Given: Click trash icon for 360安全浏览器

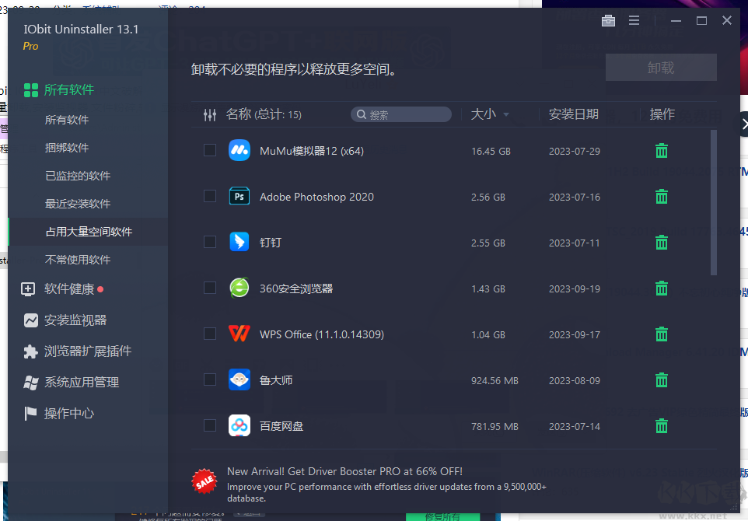Looking at the screenshot, I should pyautogui.click(x=661, y=288).
